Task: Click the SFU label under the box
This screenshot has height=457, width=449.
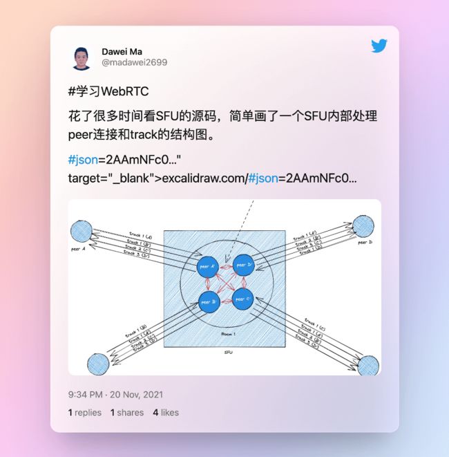Action: pos(229,353)
